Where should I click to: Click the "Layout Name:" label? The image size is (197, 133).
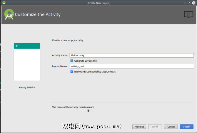[x=60, y=66]
